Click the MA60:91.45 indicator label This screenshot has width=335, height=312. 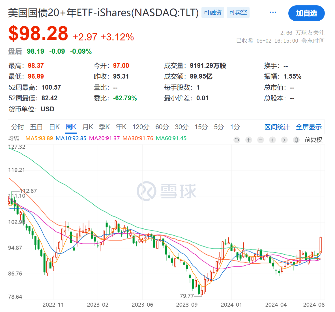171,138
